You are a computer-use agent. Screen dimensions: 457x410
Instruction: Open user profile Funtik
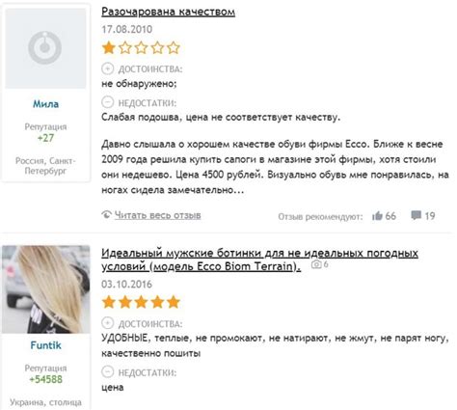click(x=45, y=345)
